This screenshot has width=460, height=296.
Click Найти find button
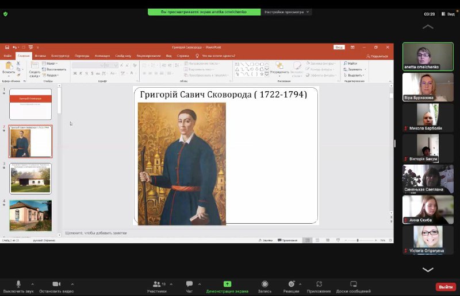[350, 63]
